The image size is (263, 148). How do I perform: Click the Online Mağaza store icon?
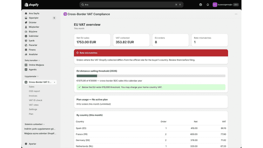tap(26, 65)
